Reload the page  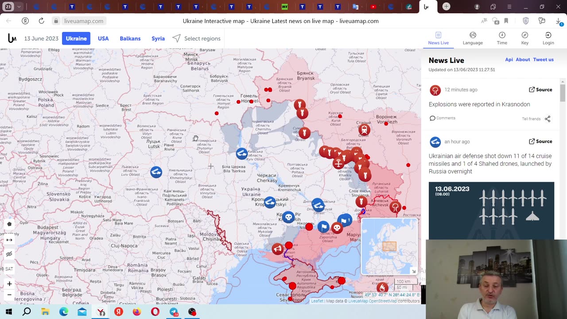[x=41, y=21]
